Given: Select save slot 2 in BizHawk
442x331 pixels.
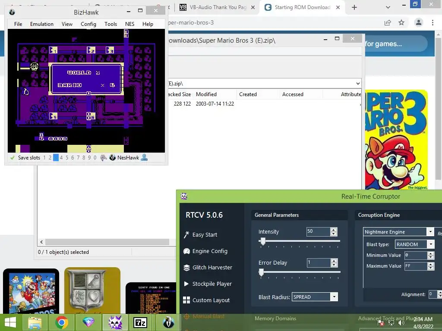Looking at the screenshot, I should click(50, 158).
